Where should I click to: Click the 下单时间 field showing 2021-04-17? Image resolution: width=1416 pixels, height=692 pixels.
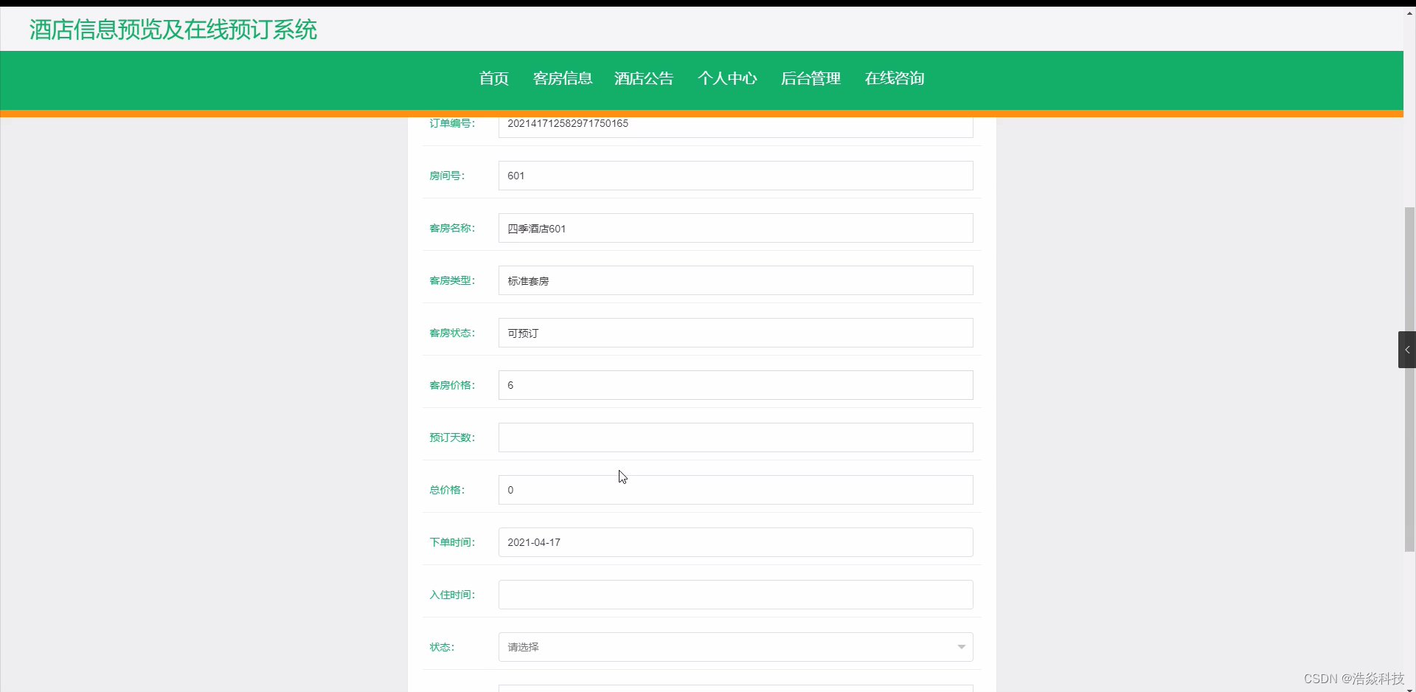point(735,542)
